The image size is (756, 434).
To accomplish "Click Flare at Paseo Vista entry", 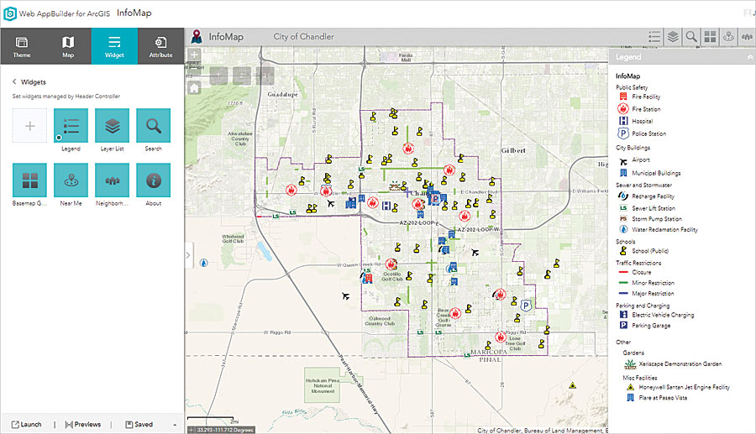I will point(657,398).
